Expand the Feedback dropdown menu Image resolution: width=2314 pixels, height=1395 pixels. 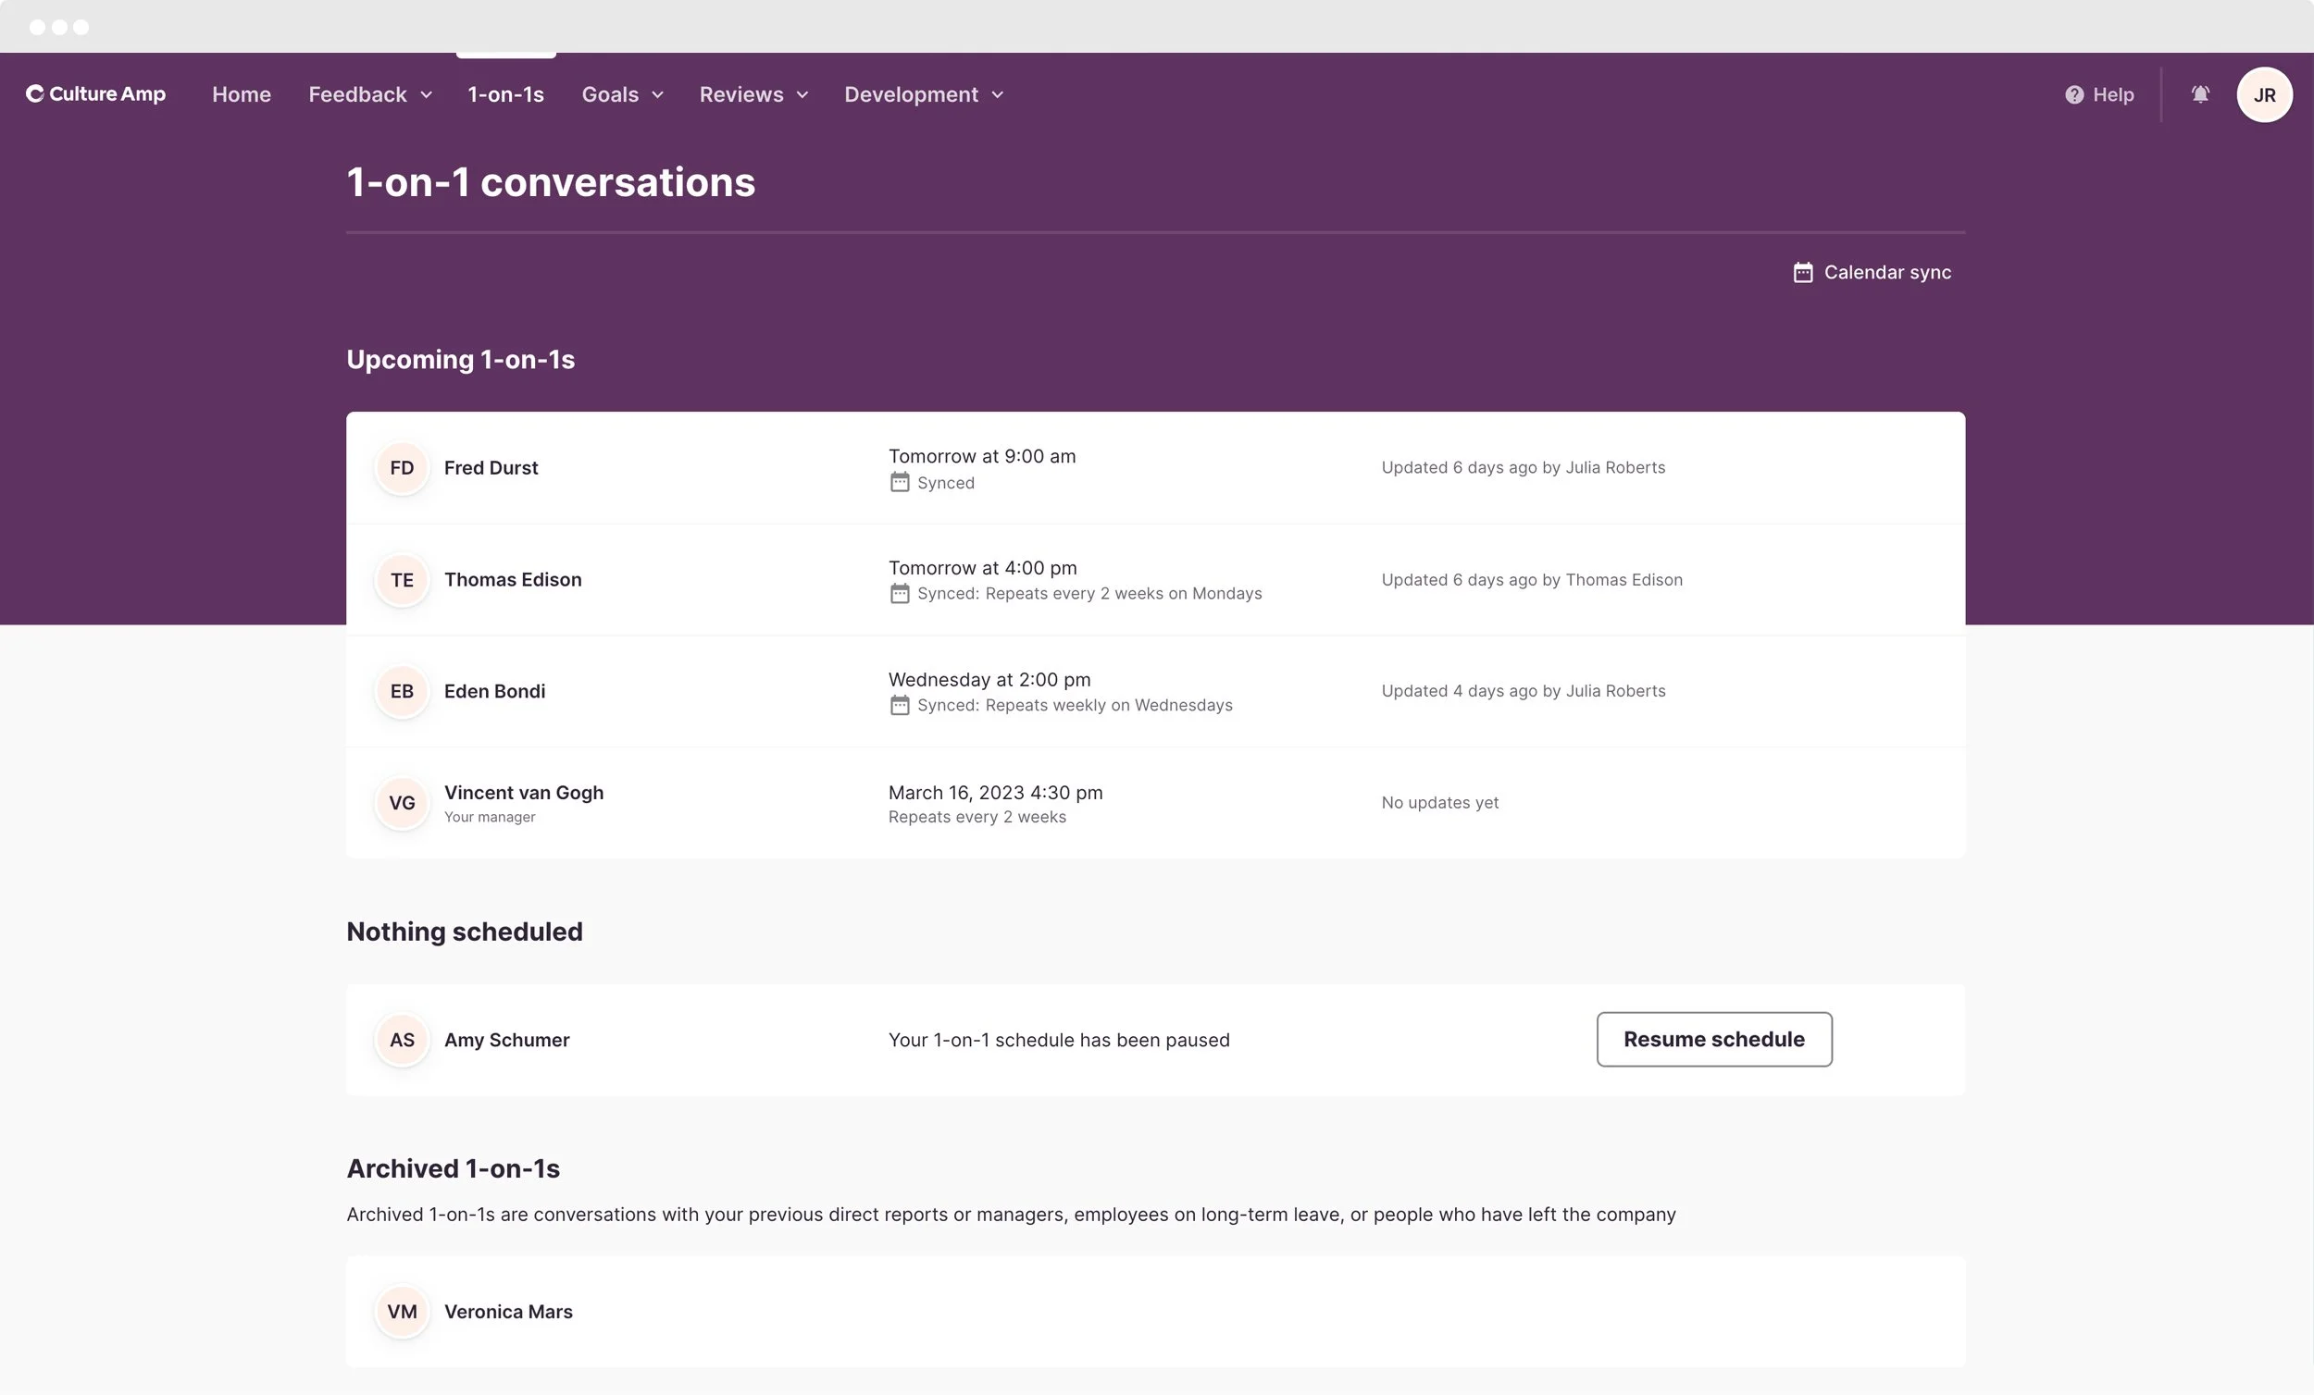point(370,94)
